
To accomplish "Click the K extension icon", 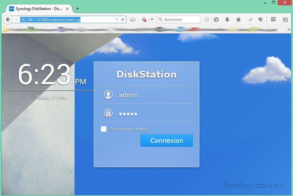I will [x=285, y=19].
